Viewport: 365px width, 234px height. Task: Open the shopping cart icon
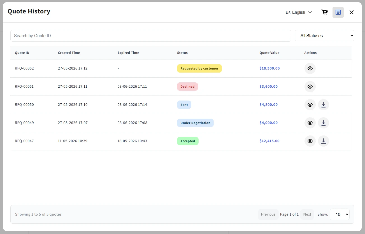tap(324, 12)
